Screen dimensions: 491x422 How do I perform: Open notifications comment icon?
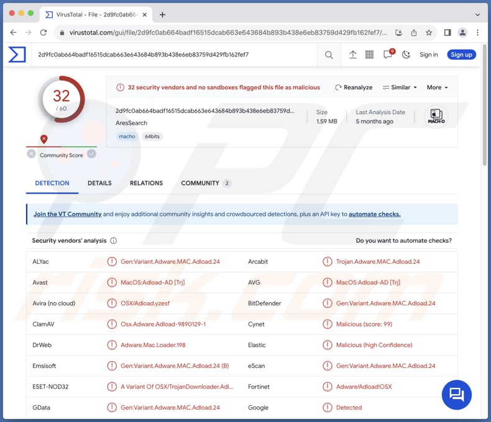[388, 55]
